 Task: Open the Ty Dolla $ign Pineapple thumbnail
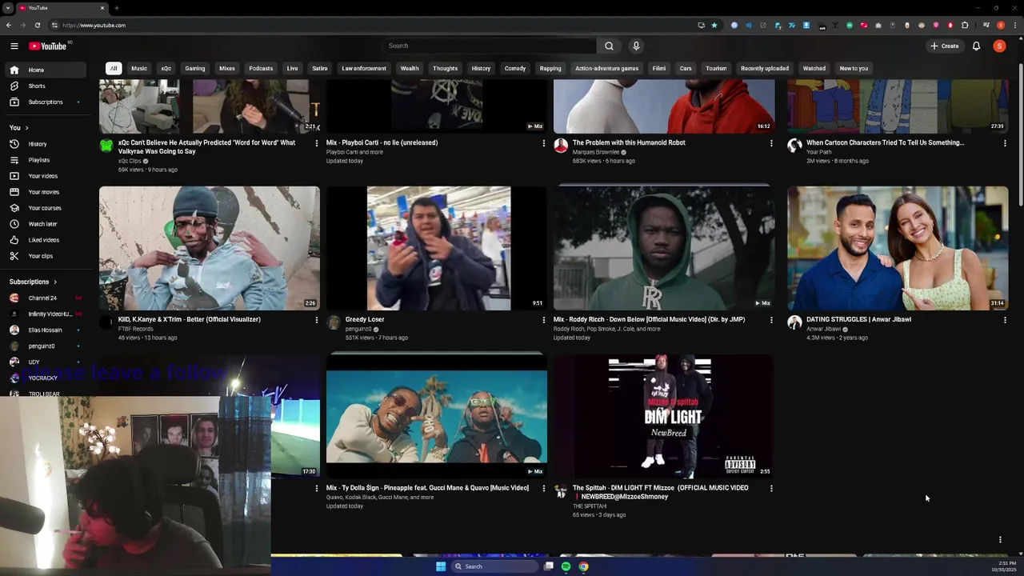point(437,416)
